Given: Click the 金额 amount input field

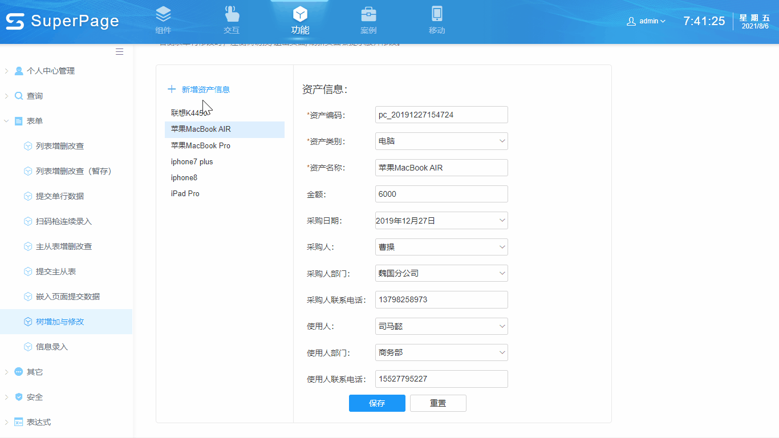Looking at the screenshot, I should [441, 194].
